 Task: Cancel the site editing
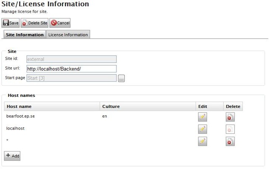pyautogui.click(x=60, y=23)
